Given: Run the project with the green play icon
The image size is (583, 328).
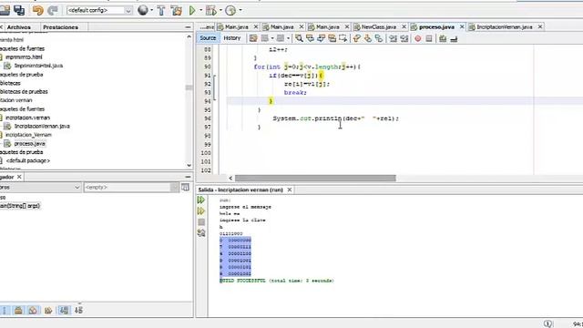Looking at the screenshot, I should pyautogui.click(x=192, y=10).
